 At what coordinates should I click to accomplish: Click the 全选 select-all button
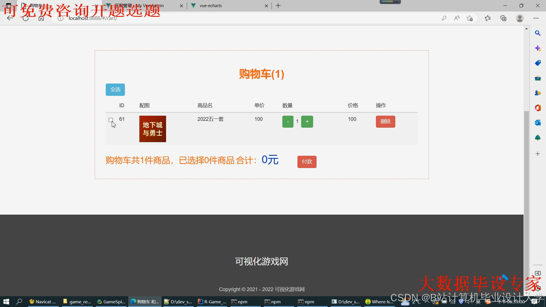[x=115, y=90]
